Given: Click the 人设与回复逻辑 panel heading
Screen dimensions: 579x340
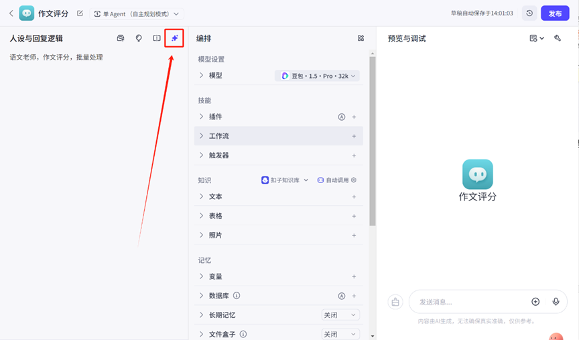Looking at the screenshot, I should click(x=36, y=38).
